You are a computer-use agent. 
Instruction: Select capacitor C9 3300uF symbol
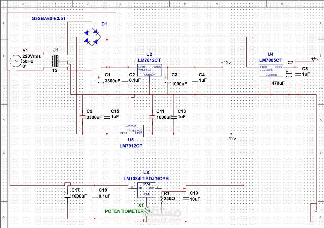82,117
